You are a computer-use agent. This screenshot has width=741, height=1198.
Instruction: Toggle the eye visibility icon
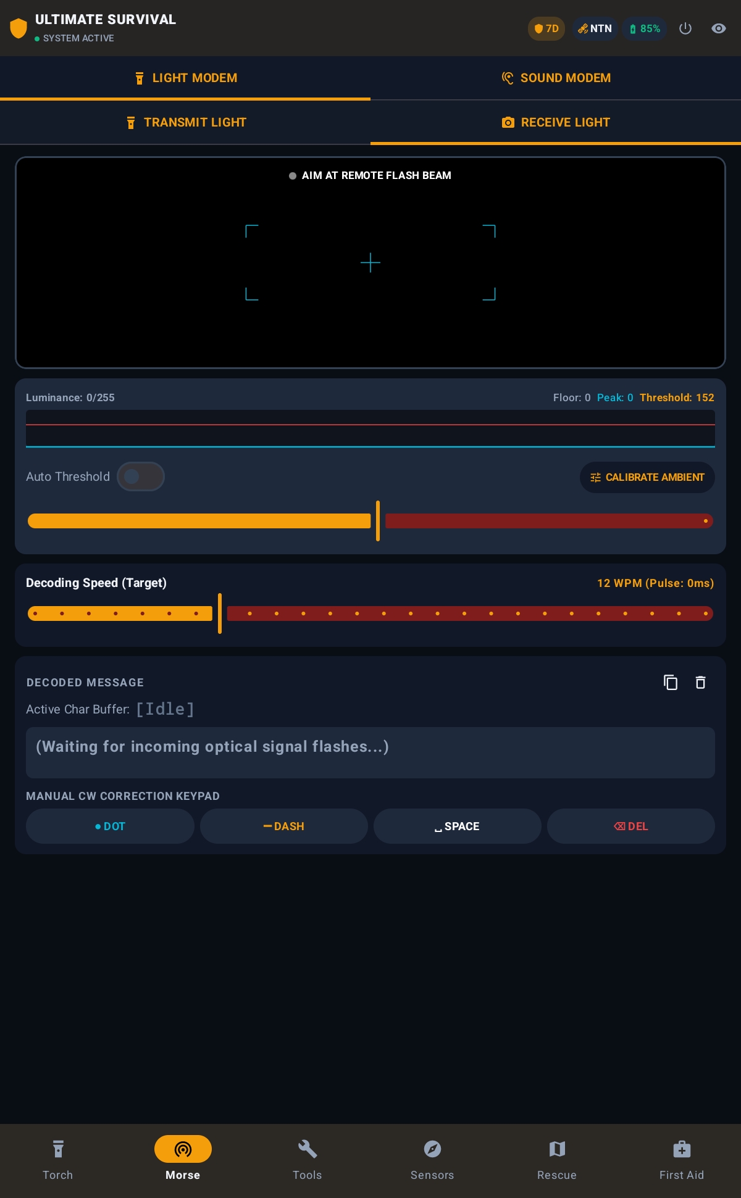click(x=719, y=28)
